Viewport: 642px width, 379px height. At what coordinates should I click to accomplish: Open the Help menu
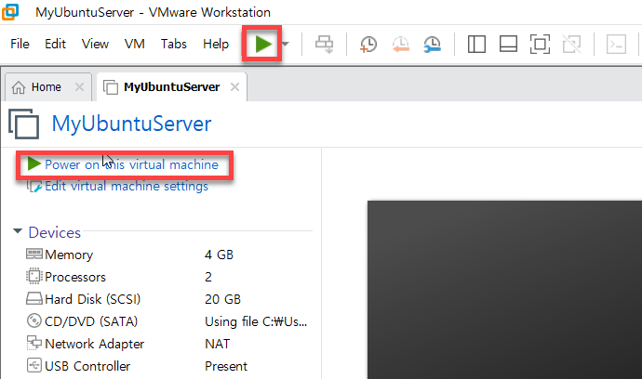pyautogui.click(x=216, y=44)
